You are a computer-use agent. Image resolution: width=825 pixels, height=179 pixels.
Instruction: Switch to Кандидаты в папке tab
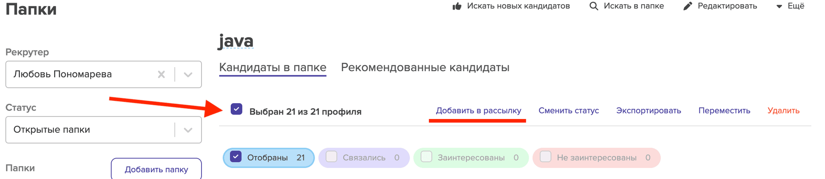[272, 68]
